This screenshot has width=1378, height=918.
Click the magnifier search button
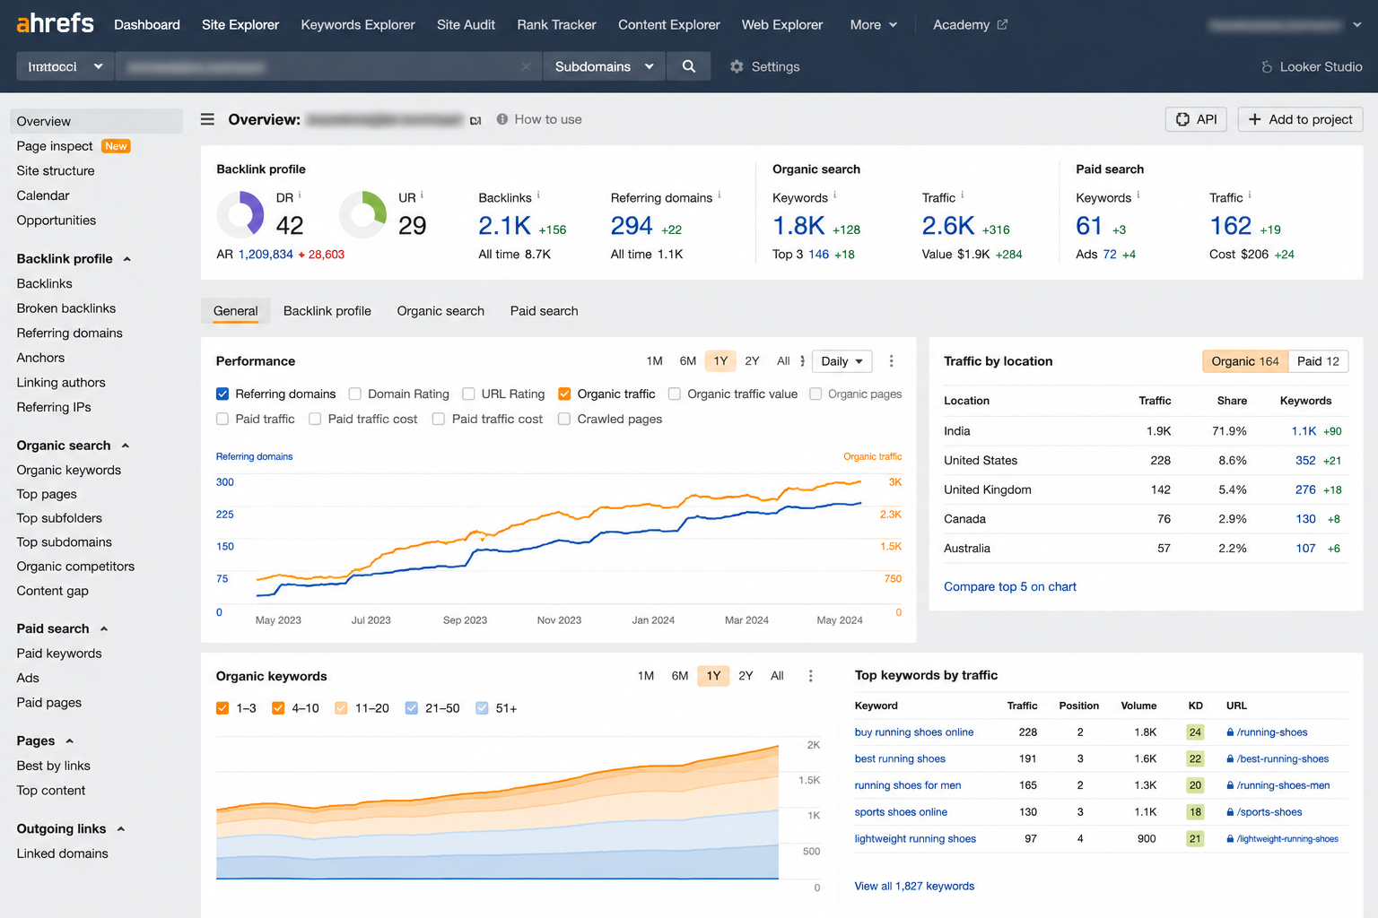coord(689,66)
